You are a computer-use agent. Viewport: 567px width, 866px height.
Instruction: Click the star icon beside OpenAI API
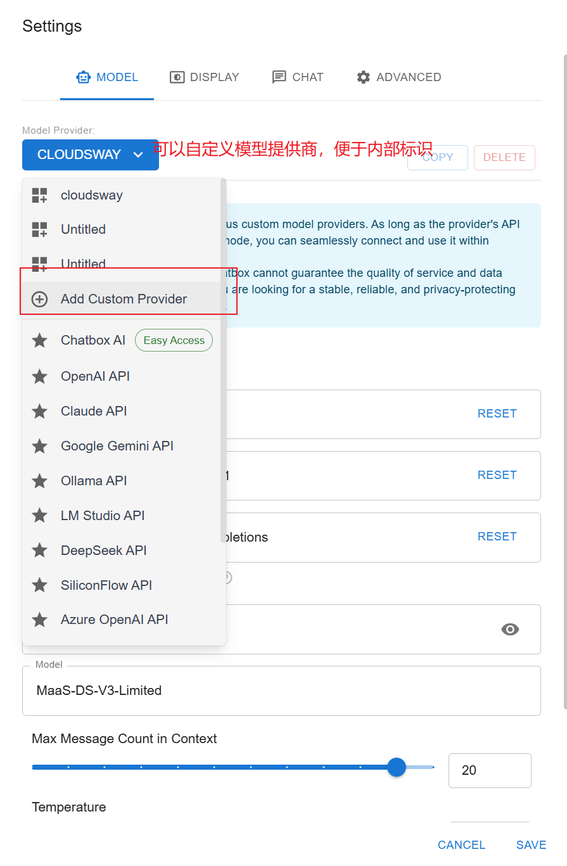(40, 376)
